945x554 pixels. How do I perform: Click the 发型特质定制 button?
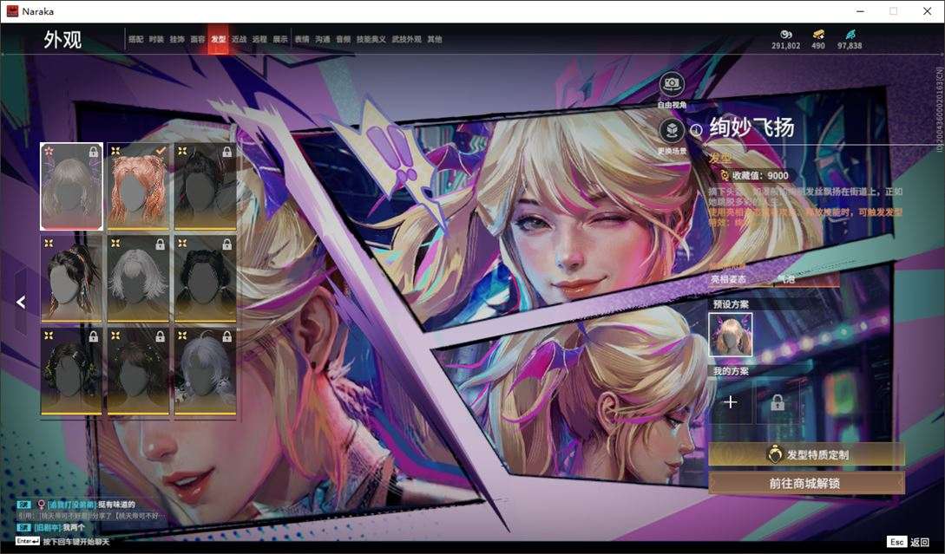(x=806, y=454)
